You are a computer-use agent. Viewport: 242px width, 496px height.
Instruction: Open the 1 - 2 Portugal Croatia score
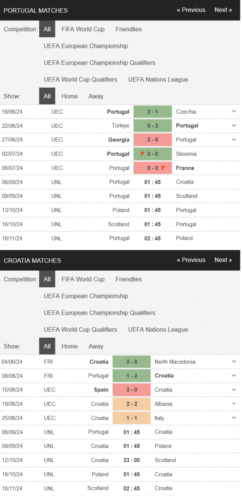click(132, 376)
